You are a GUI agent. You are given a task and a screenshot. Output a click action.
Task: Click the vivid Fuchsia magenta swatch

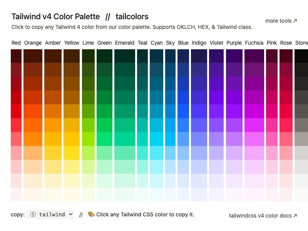tap(254, 123)
